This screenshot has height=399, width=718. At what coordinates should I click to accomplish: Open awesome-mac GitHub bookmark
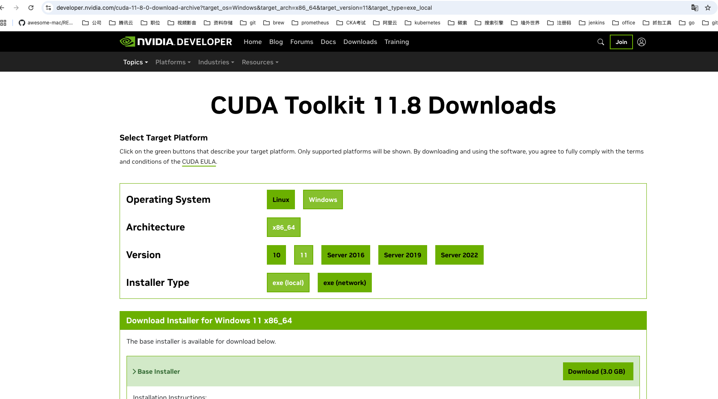(x=46, y=23)
